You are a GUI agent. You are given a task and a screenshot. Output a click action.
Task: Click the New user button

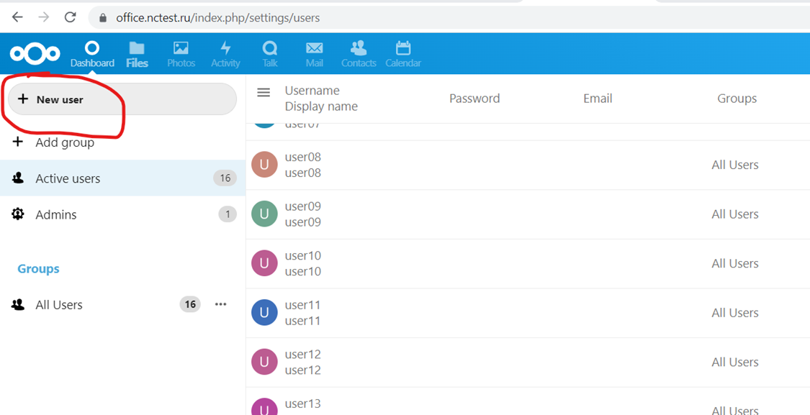121,99
